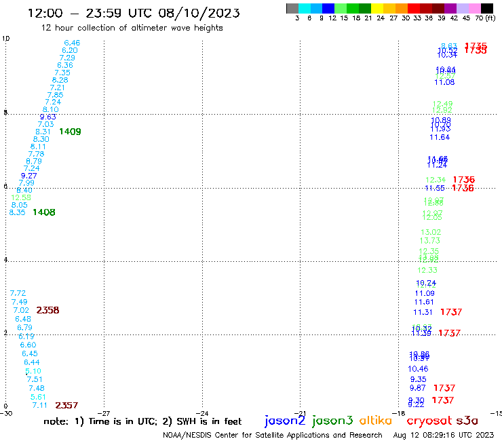502x441 pixels.
Task: Click the wave height value 7.11
Action: pyautogui.click(x=40, y=406)
